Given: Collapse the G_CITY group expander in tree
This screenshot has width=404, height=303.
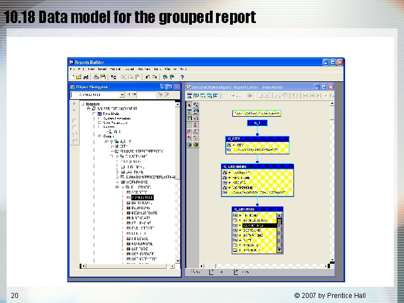Looking at the screenshot, I should click(106, 141).
